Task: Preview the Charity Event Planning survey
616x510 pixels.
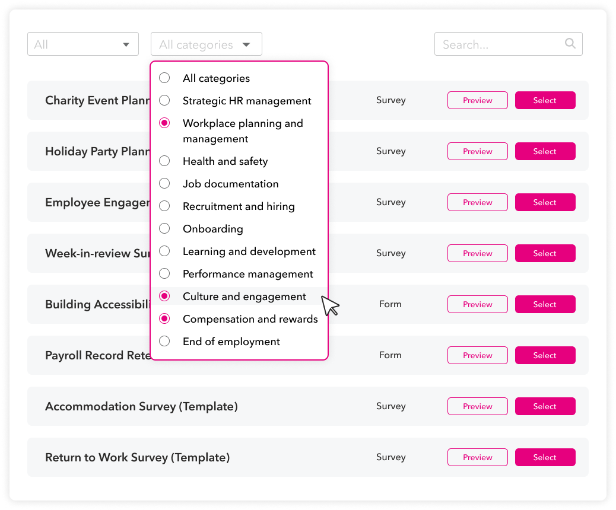Action: pyautogui.click(x=477, y=100)
